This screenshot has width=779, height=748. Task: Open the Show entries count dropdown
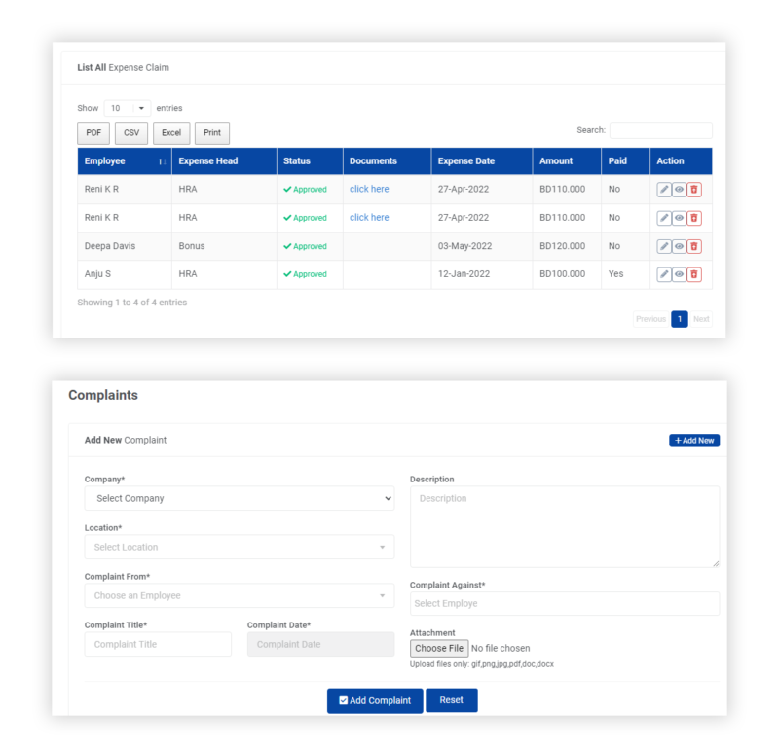pos(128,108)
